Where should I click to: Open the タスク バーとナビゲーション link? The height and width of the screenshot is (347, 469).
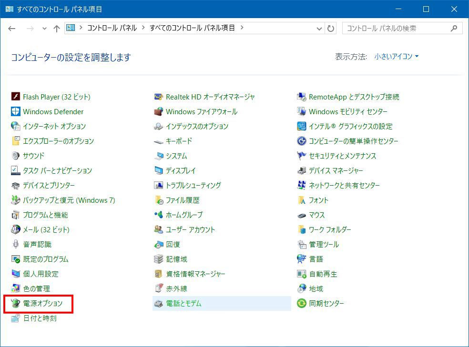pos(57,170)
